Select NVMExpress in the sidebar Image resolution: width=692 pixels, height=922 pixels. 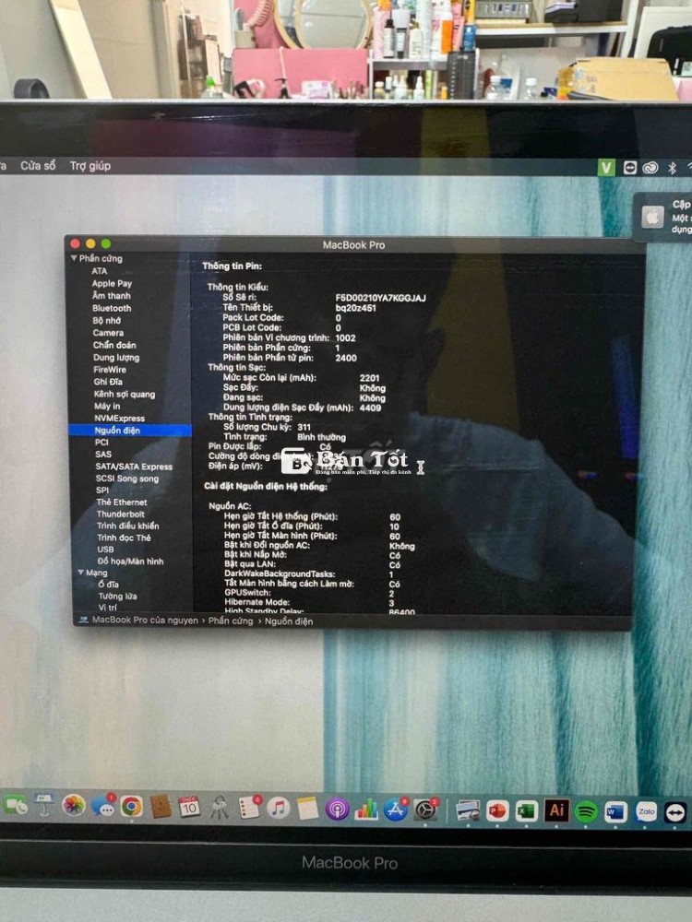point(119,419)
